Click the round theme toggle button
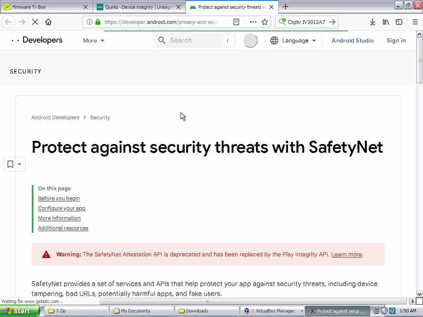Screen dimensions: 423x317 tap(250, 40)
